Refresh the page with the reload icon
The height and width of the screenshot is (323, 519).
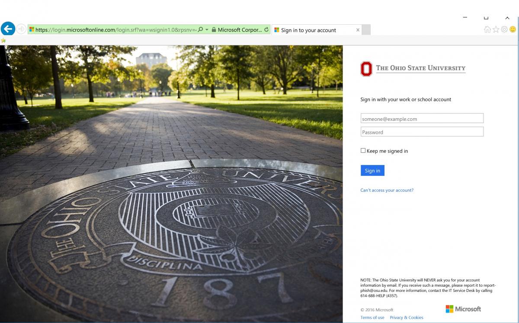pyautogui.click(x=266, y=30)
